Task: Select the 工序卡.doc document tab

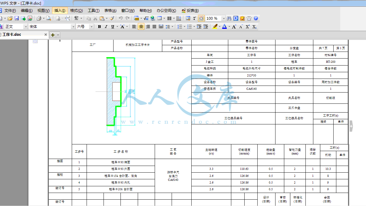Action: (x=23, y=35)
